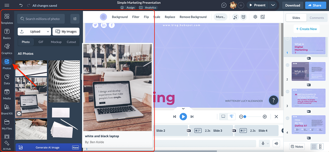Click the timeline zoom slider handle

click(x=245, y=117)
